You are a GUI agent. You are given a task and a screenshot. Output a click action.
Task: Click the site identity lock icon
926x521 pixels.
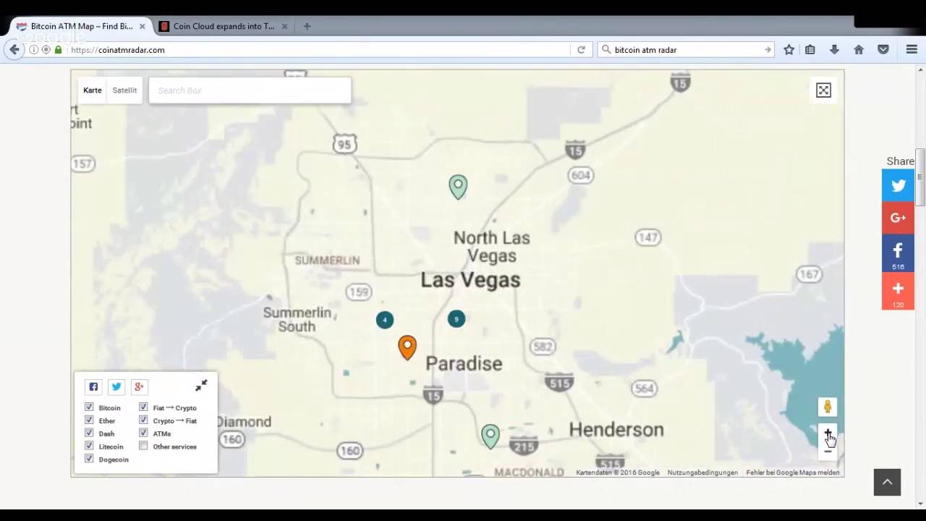58,50
